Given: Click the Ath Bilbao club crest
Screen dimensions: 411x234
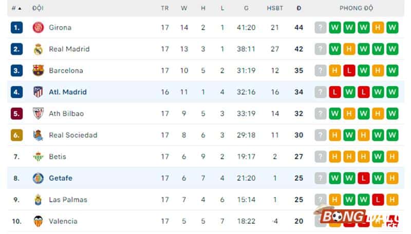Looking at the screenshot, I should click(x=38, y=114).
